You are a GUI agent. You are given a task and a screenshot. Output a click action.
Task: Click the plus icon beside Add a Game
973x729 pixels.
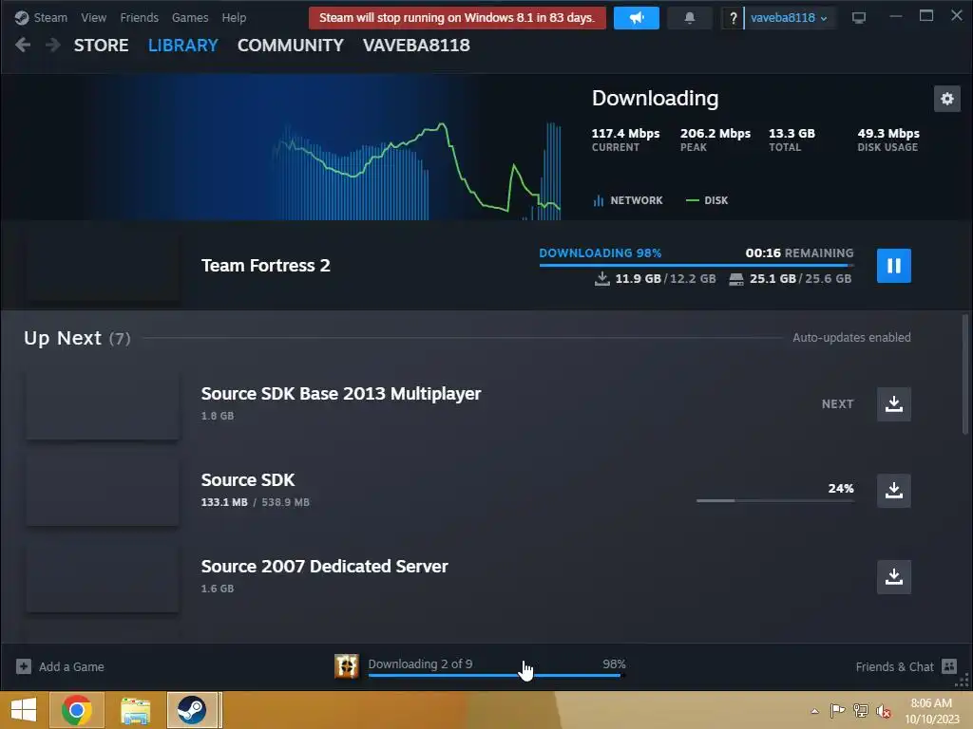click(24, 666)
